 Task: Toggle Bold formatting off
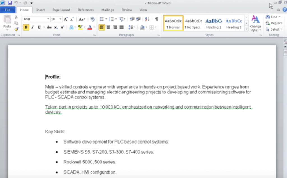[x=26, y=27]
